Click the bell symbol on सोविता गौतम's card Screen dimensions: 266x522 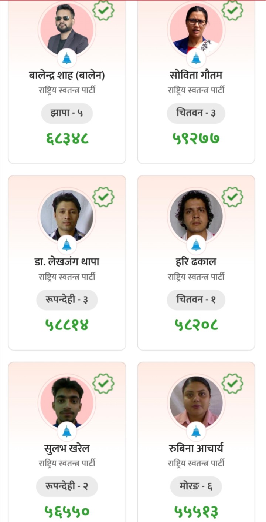[196, 58]
